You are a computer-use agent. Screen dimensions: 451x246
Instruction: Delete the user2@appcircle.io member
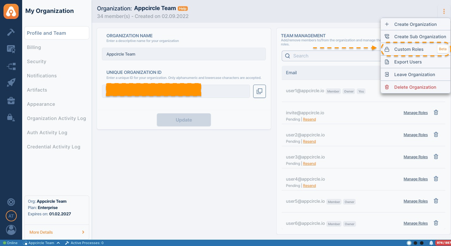(x=436, y=135)
